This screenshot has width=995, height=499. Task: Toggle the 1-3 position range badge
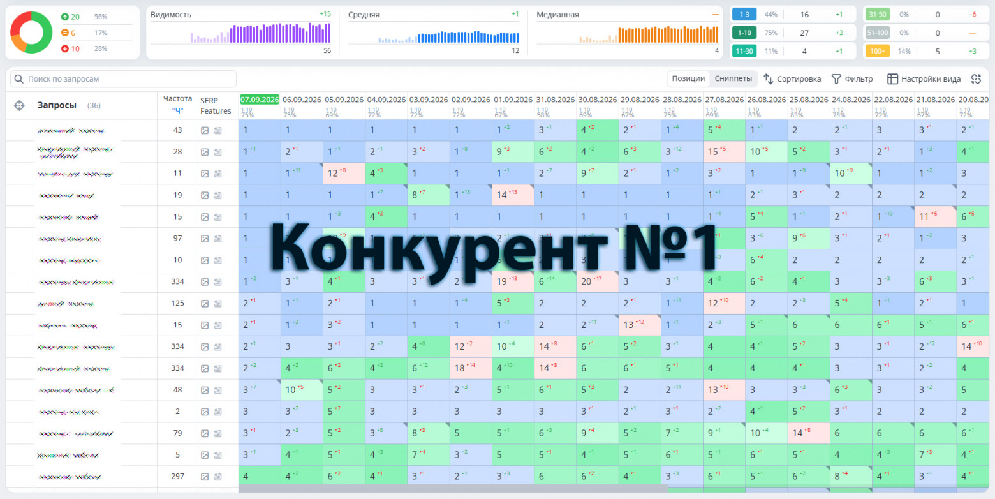pyautogui.click(x=745, y=14)
